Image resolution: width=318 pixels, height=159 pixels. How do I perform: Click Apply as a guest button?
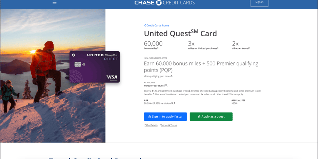pos(211,117)
